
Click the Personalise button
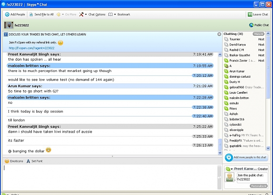tap(259, 186)
